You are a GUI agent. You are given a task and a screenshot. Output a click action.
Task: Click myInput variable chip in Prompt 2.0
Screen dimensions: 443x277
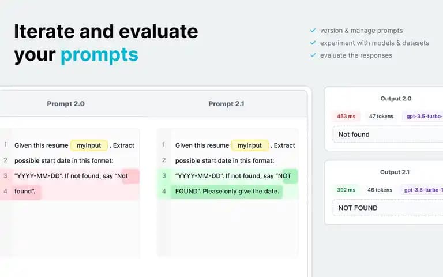point(89,145)
